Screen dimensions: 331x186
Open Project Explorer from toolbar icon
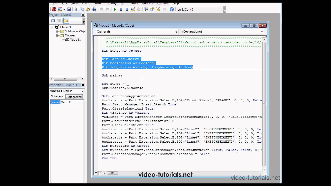146,9
